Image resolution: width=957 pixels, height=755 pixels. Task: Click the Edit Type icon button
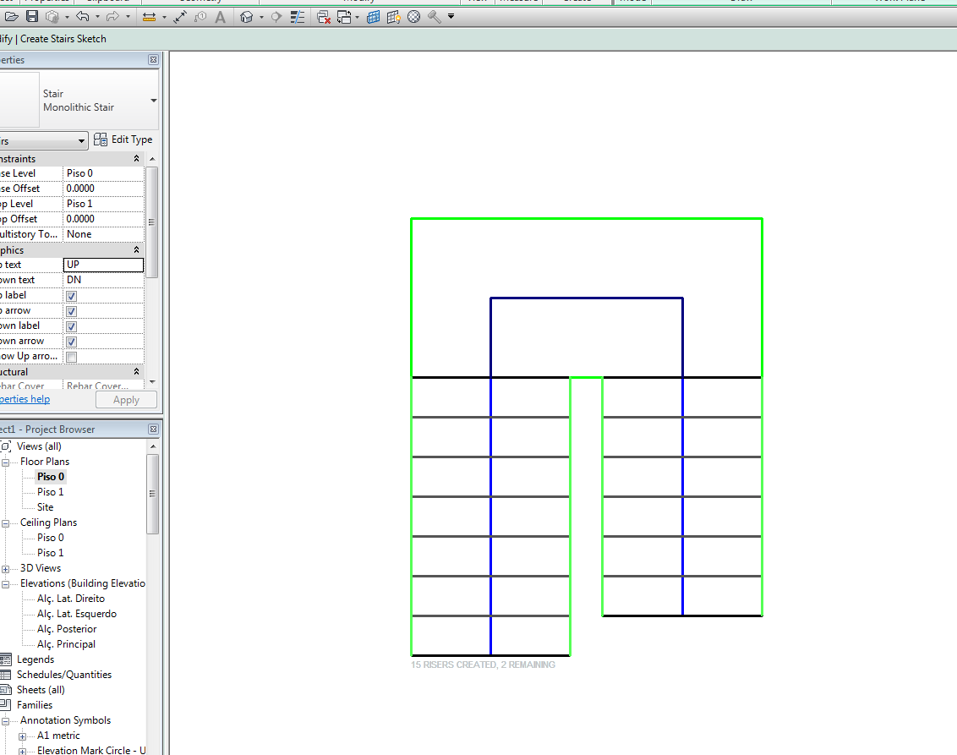[x=101, y=140]
